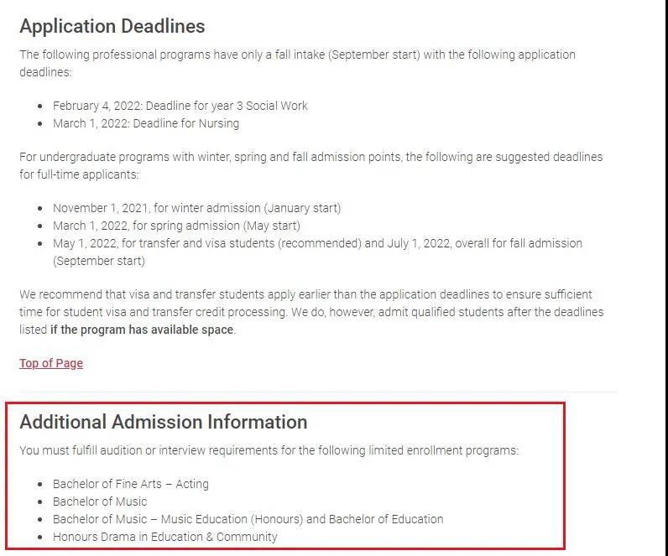Click the May 1, 2022 transfer and visa students item
The image size is (668, 556).
tap(317, 243)
